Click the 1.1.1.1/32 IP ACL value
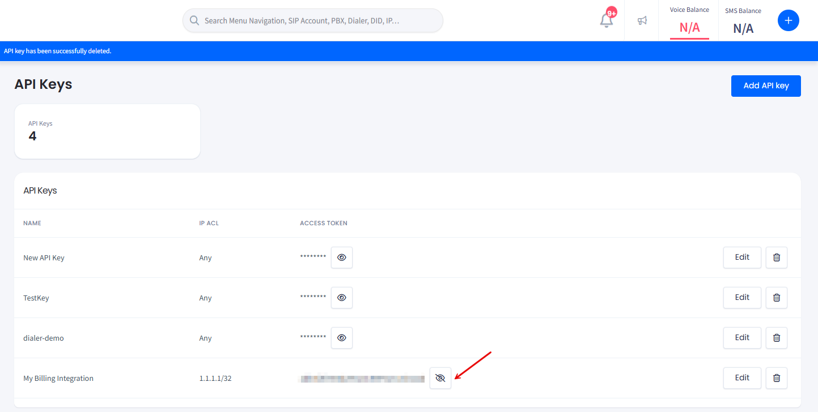Screen dimensions: 818x412 tap(215, 378)
